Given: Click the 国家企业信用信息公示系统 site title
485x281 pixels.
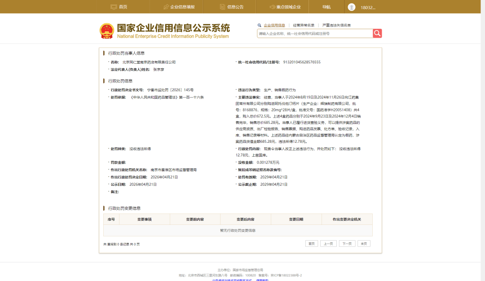Looking at the screenshot, I should pyautogui.click(x=173, y=28).
